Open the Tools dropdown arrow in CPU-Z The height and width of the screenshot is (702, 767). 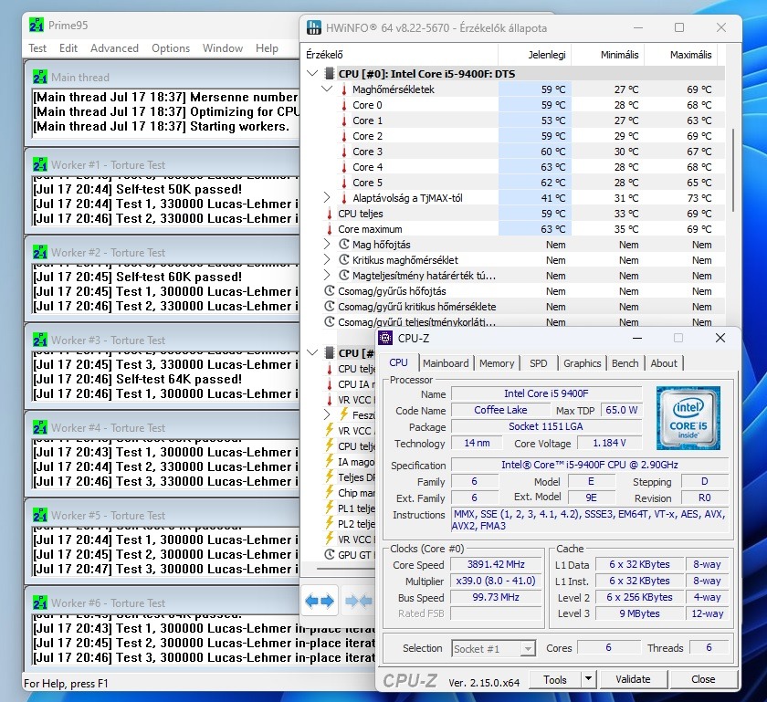(x=588, y=679)
